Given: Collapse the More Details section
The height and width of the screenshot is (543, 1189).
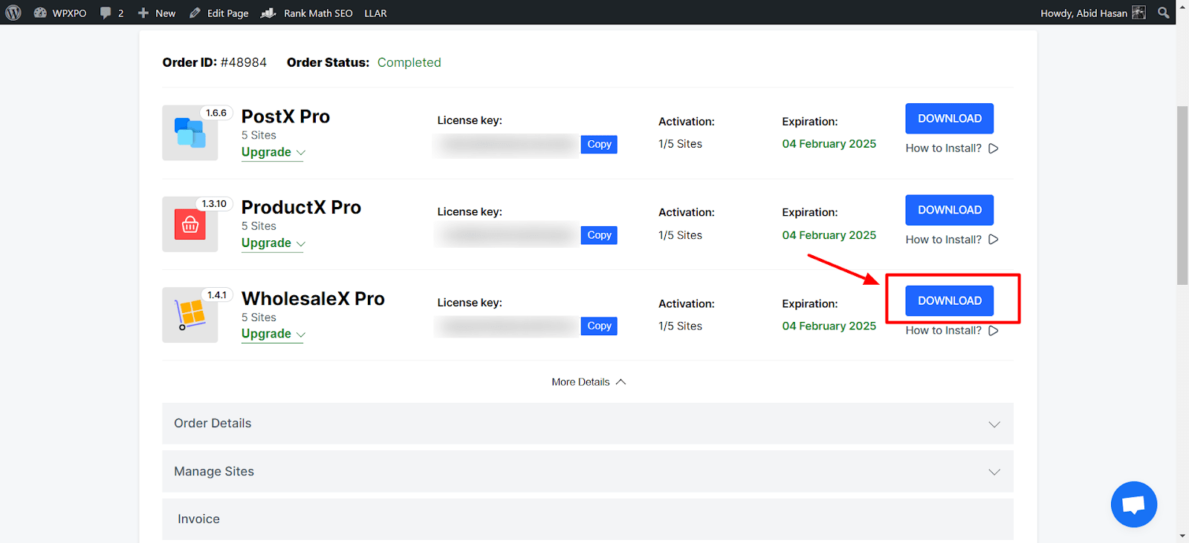Looking at the screenshot, I should pos(589,382).
